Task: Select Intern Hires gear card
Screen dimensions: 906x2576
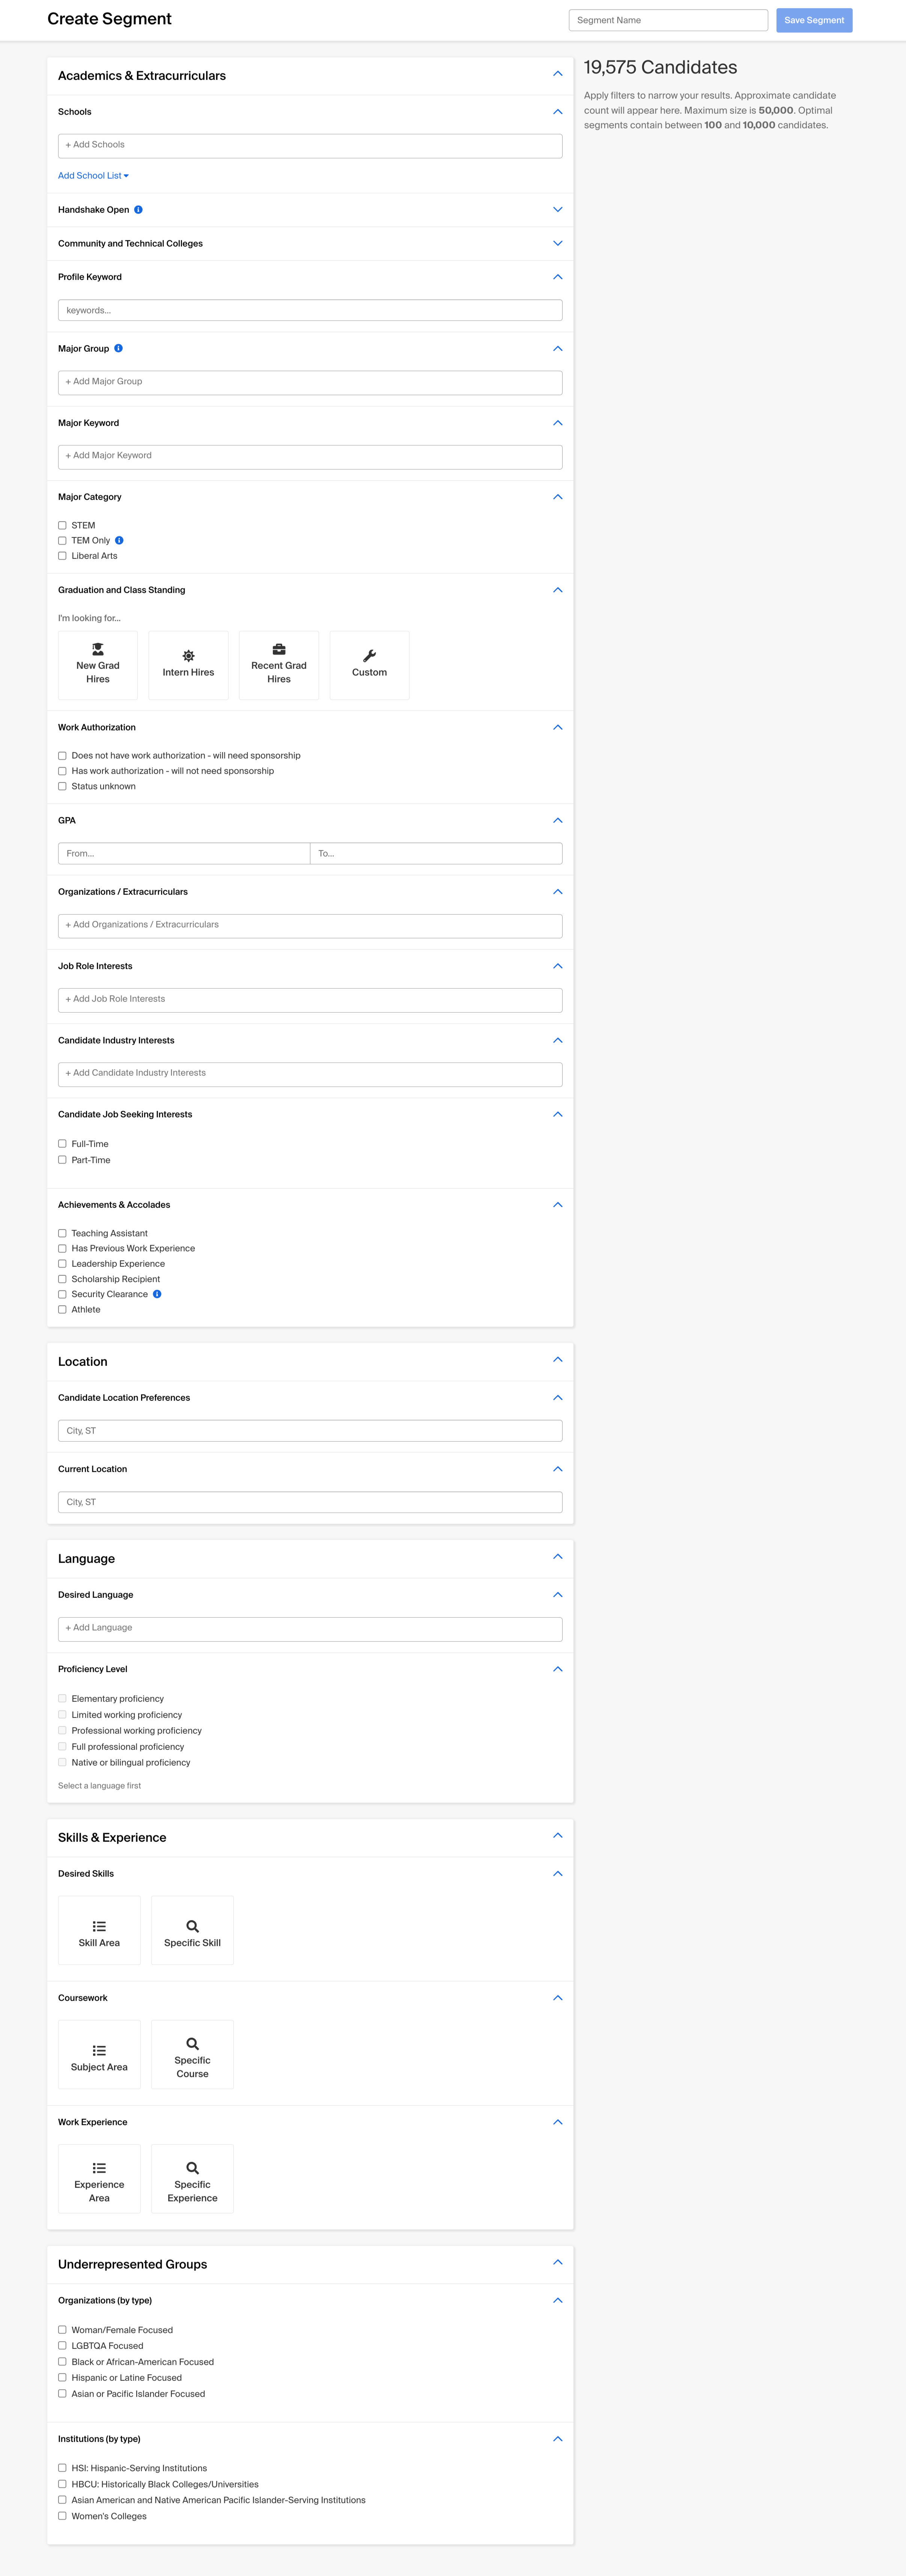Action: (x=188, y=665)
